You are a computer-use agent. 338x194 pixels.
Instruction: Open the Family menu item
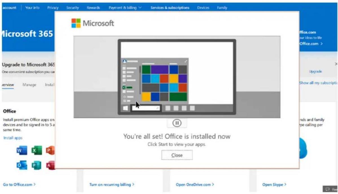click(x=222, y=8)
